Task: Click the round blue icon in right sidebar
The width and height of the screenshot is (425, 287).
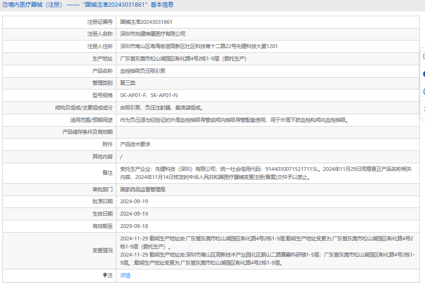Action: coord(423,74)
